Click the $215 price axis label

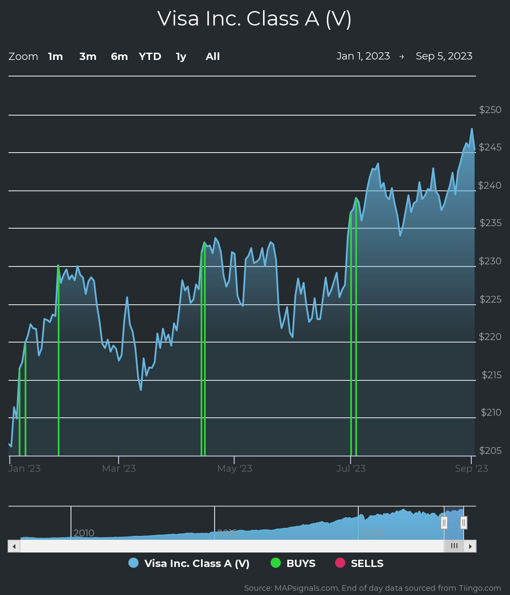point(492,375)
